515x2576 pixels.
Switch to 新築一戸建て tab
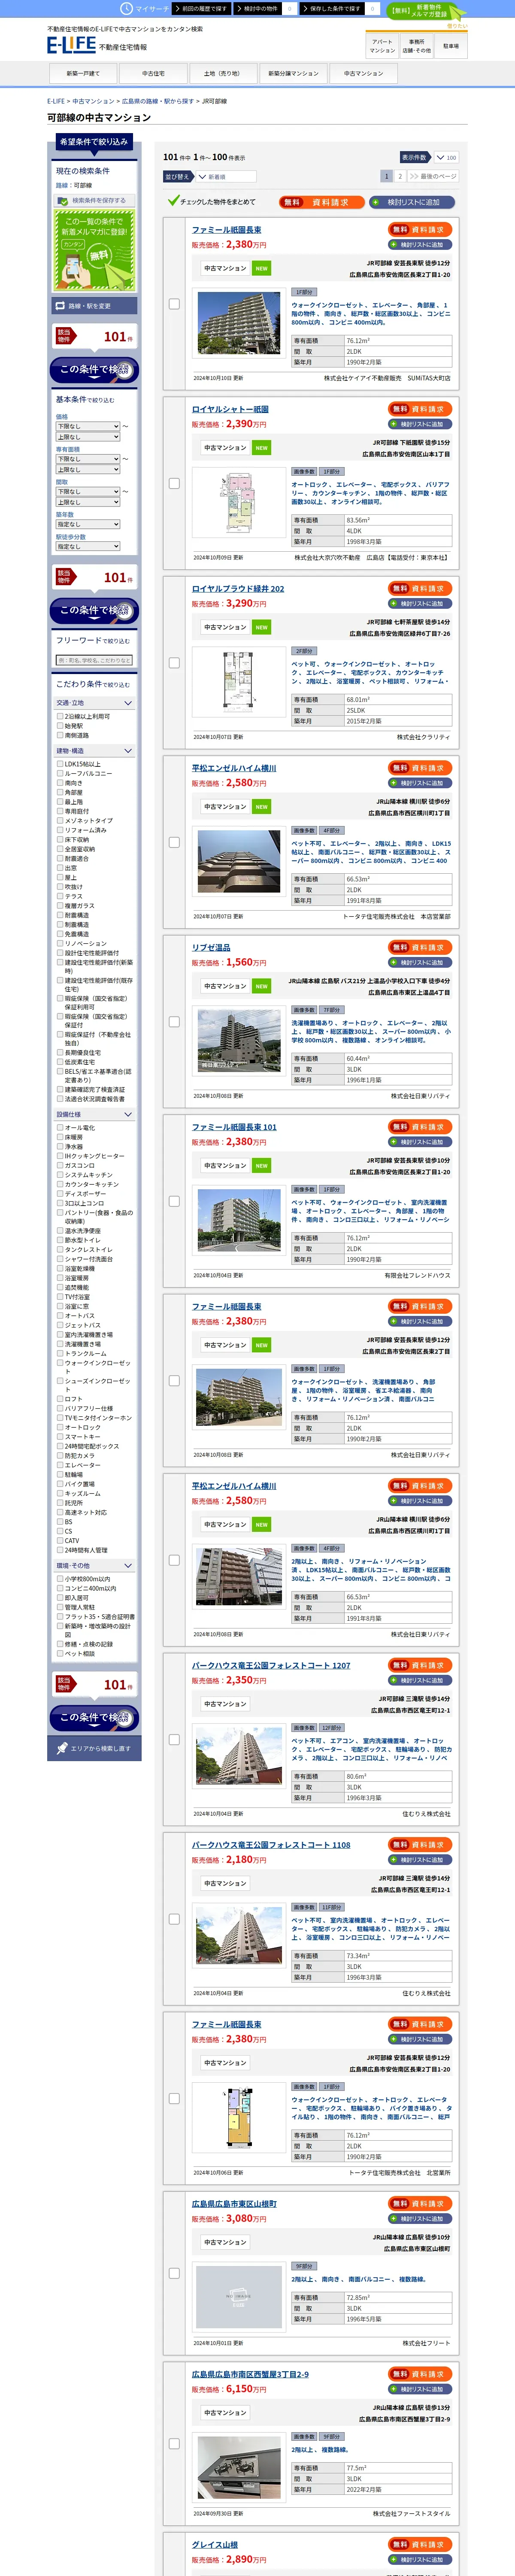(x=83, y=73)
